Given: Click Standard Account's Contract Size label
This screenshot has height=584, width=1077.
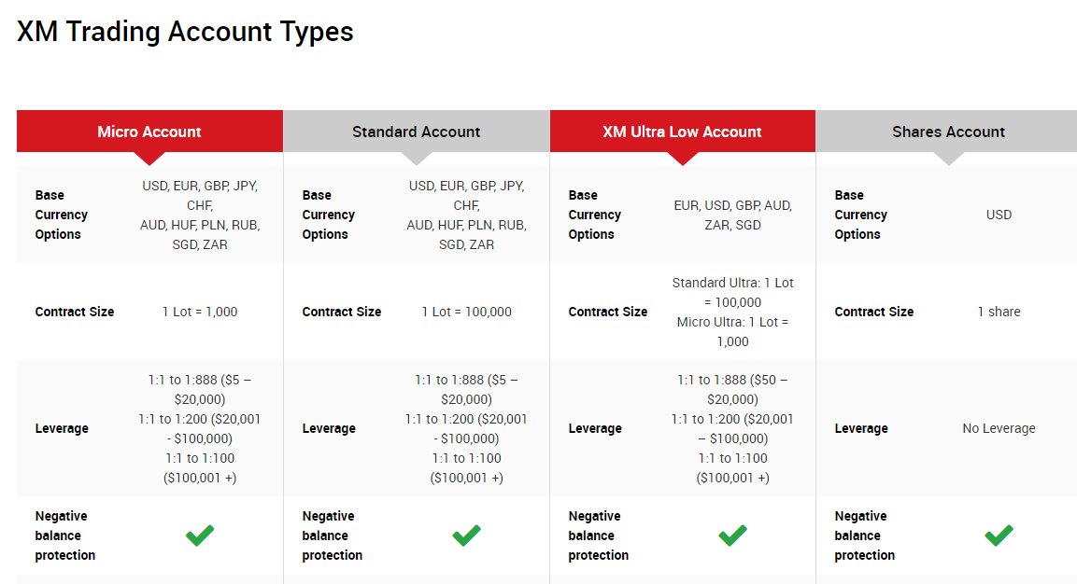Looking at the screenshot, I should pyautogui.click(x=341, y=312).
